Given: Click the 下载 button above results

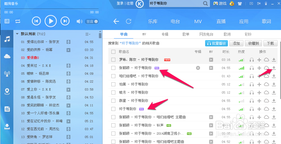Looking at the screenshot, I should click(x=270, y=43).
